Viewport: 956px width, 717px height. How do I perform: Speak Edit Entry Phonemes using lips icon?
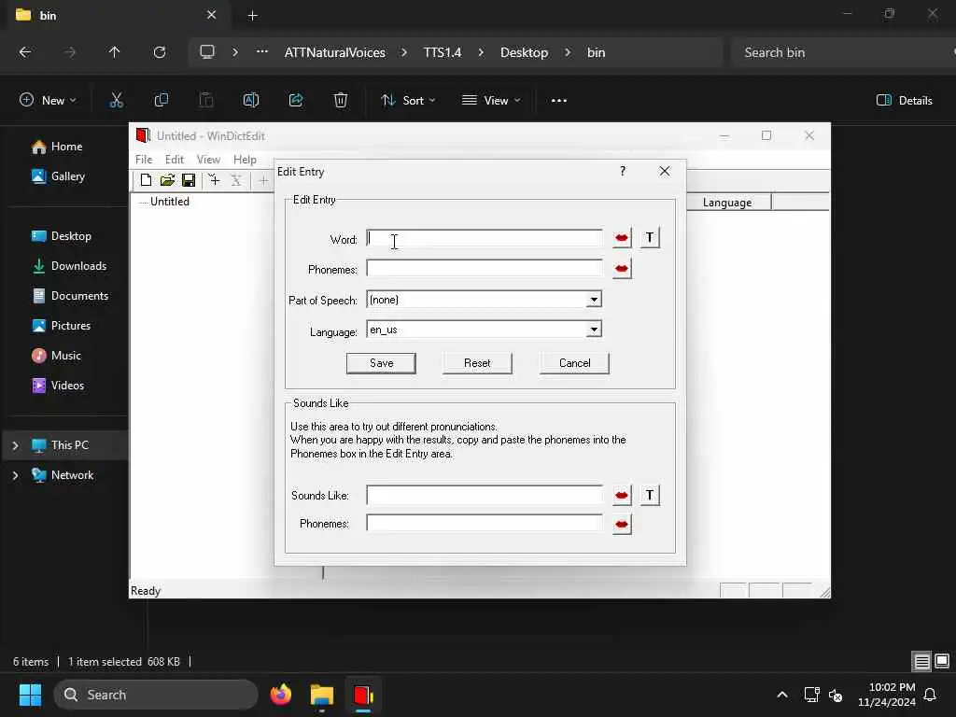622,268
